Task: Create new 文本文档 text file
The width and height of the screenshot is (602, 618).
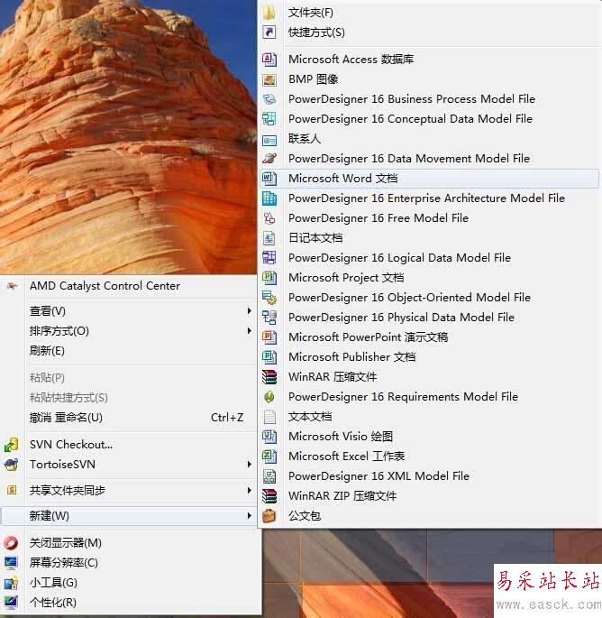Action: pos(430,417)
